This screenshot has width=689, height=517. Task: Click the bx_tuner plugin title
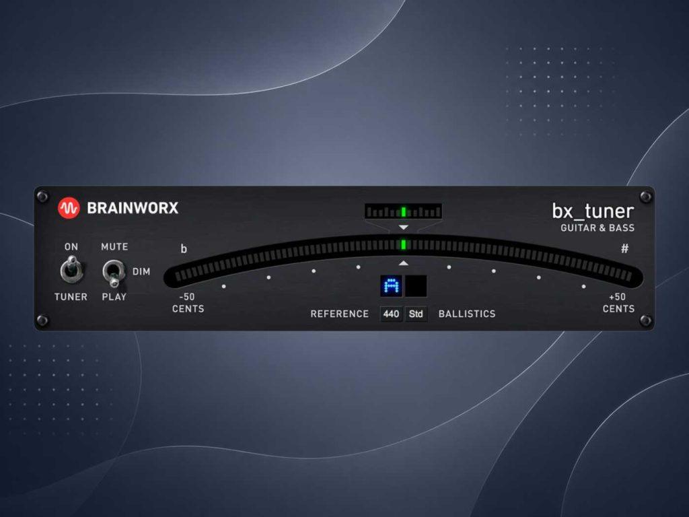[x=593, y=211]
